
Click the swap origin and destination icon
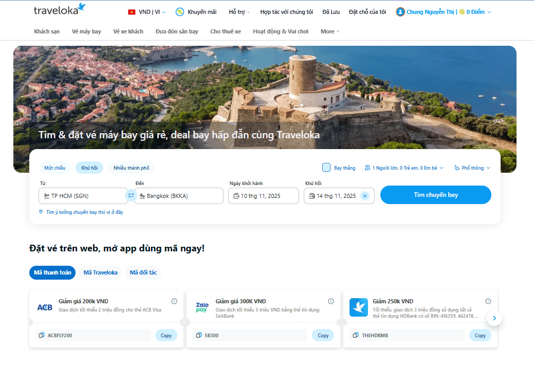[x=131, y=196]
